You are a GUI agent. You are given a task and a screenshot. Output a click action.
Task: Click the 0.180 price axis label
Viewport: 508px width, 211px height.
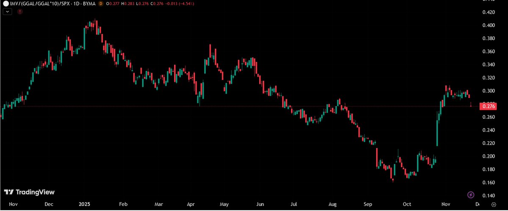488,169
